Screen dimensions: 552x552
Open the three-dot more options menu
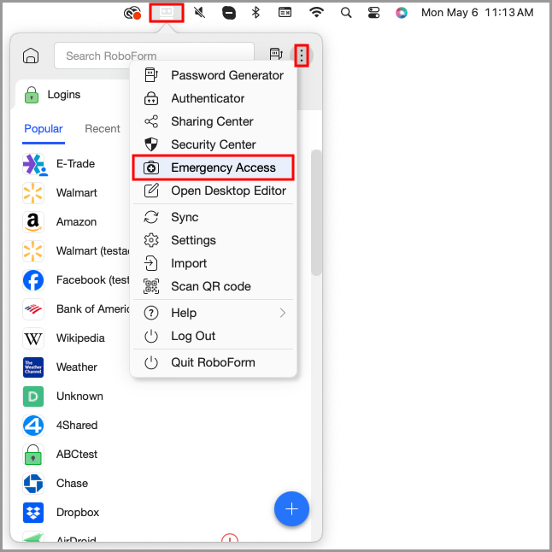pos(302,56)
